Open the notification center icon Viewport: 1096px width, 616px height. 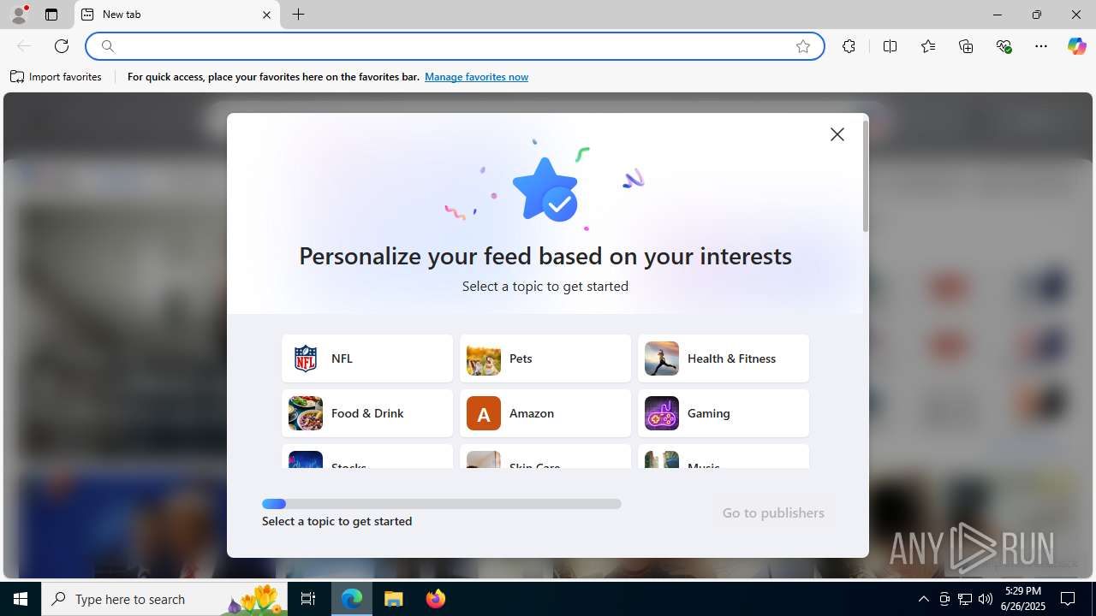click(1069, 599)
